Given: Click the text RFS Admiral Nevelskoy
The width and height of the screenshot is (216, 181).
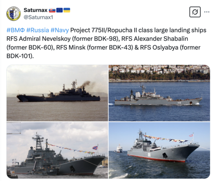Looking at the screenshot, I should click(38, 39).
